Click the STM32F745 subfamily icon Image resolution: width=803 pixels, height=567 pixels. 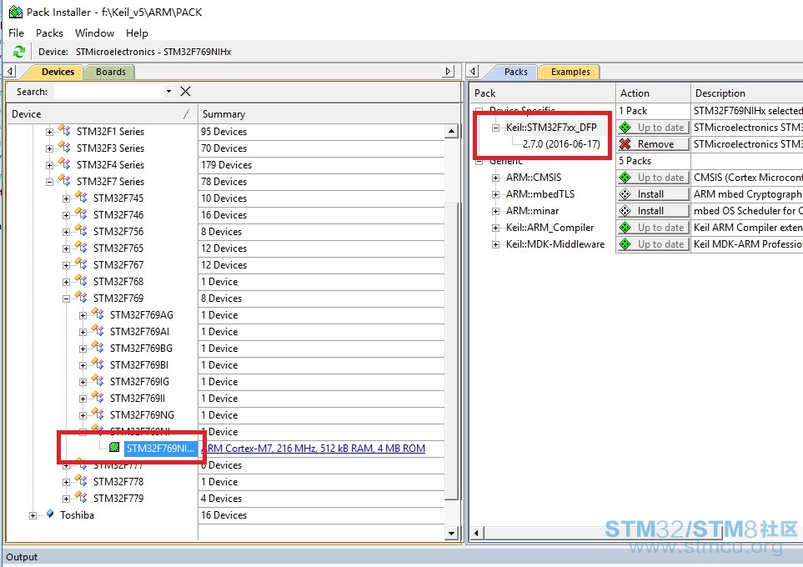[x=82, y=197]
